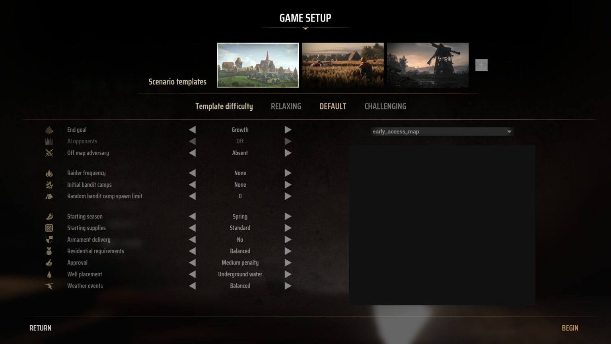Change Starting season with left arrow
Screen dimensions: 611x344
[x=193, y=217]
